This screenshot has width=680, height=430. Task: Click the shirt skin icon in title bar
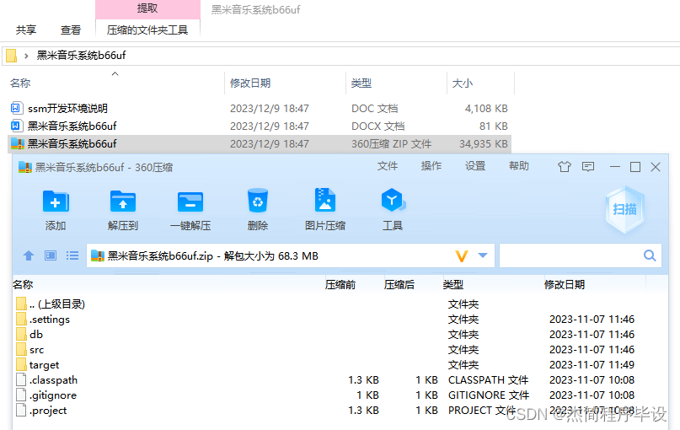coord(565,167)
